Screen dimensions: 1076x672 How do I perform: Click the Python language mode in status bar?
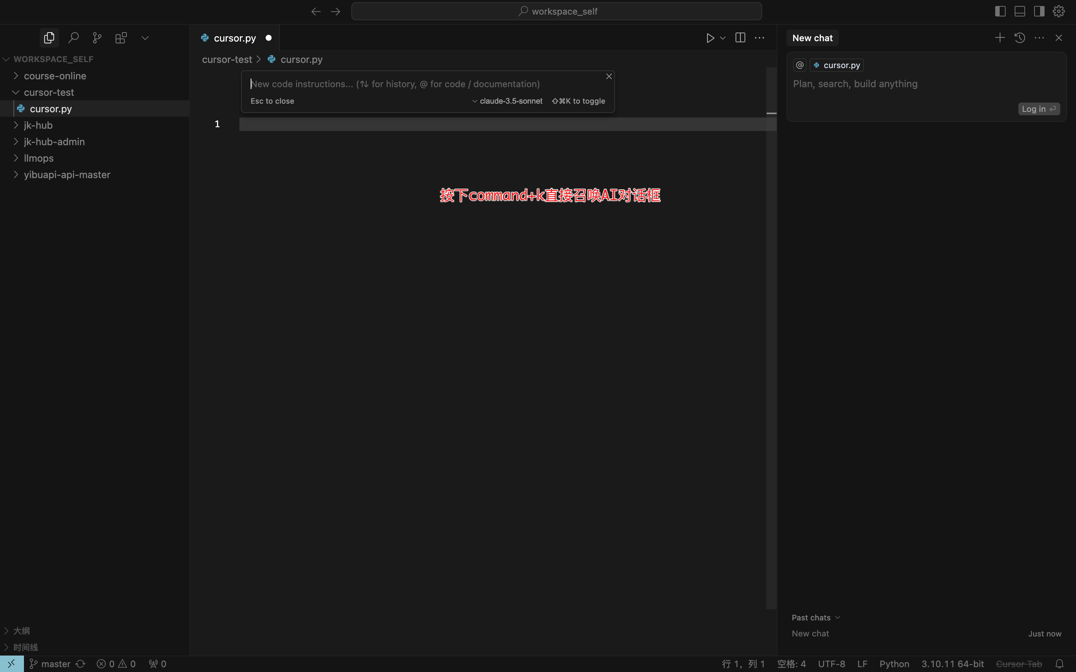(x=894, y=663)
